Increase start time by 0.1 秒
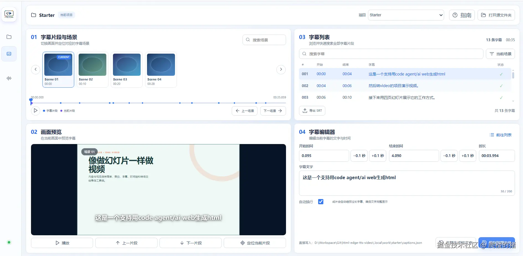The width and height of the screenshot is (523, 256). click(378, 156)
